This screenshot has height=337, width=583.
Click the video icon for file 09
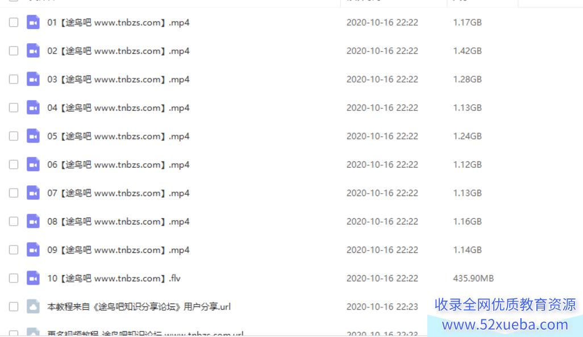click(x=33, y=250)
